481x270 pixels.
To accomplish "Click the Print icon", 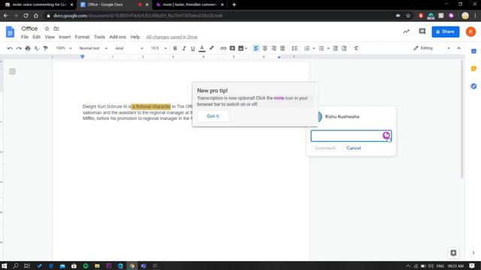I will click(28, 48).
